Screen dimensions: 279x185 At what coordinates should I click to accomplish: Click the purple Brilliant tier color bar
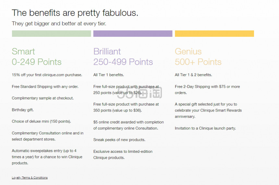(133, 33)
